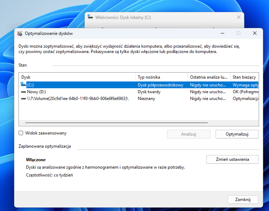269x211 pixels.
Task: Click the horizontal scrollbar of the drive list
Action: [x=116, y=123]
